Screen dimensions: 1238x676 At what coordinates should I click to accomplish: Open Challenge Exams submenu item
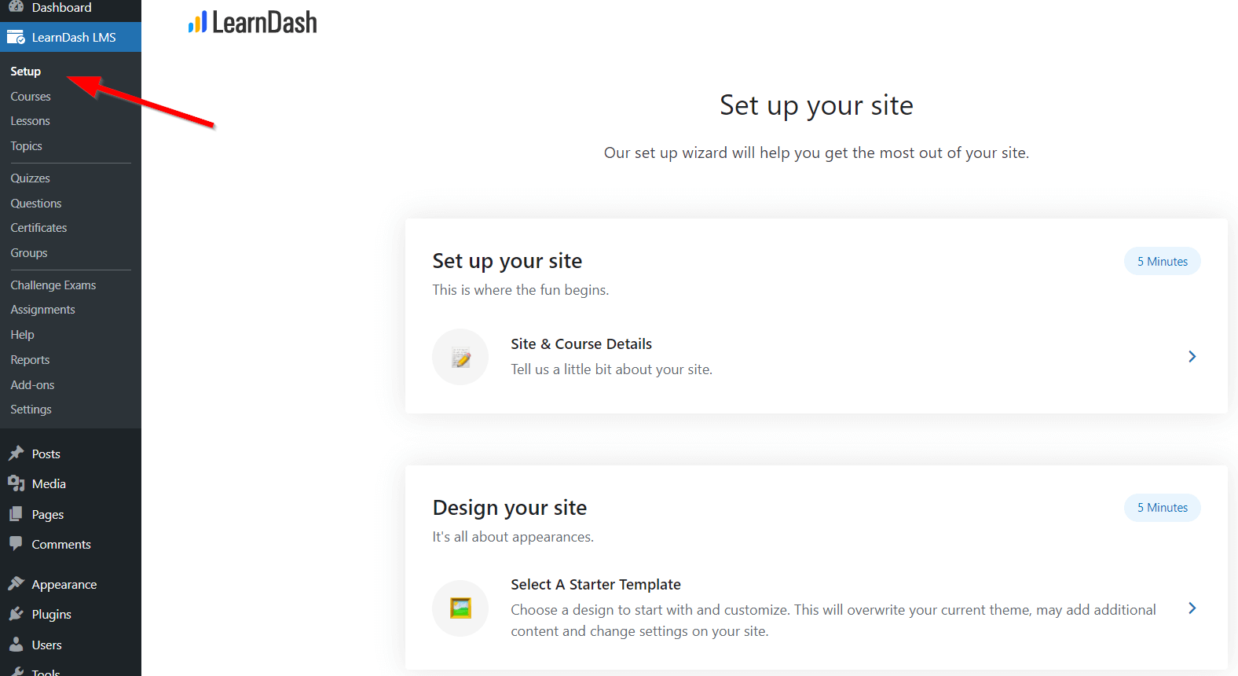coord(53,285)
